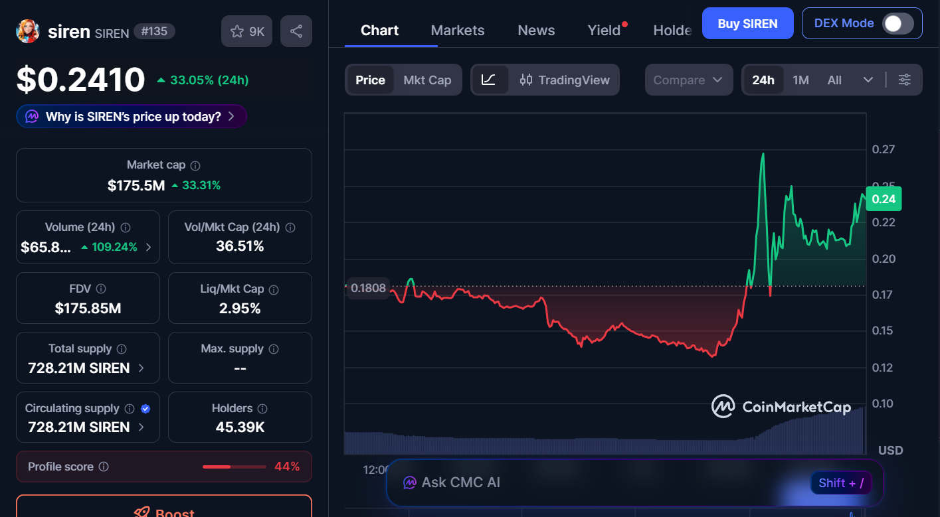Open 'Why is SIREN's price up today?'
Image resolution: width=940 pixels, height=517 pixels.
(x=131, y=115)
